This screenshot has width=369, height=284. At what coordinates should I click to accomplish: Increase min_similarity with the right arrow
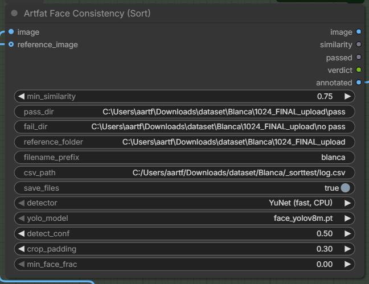(x=347, y=97)
